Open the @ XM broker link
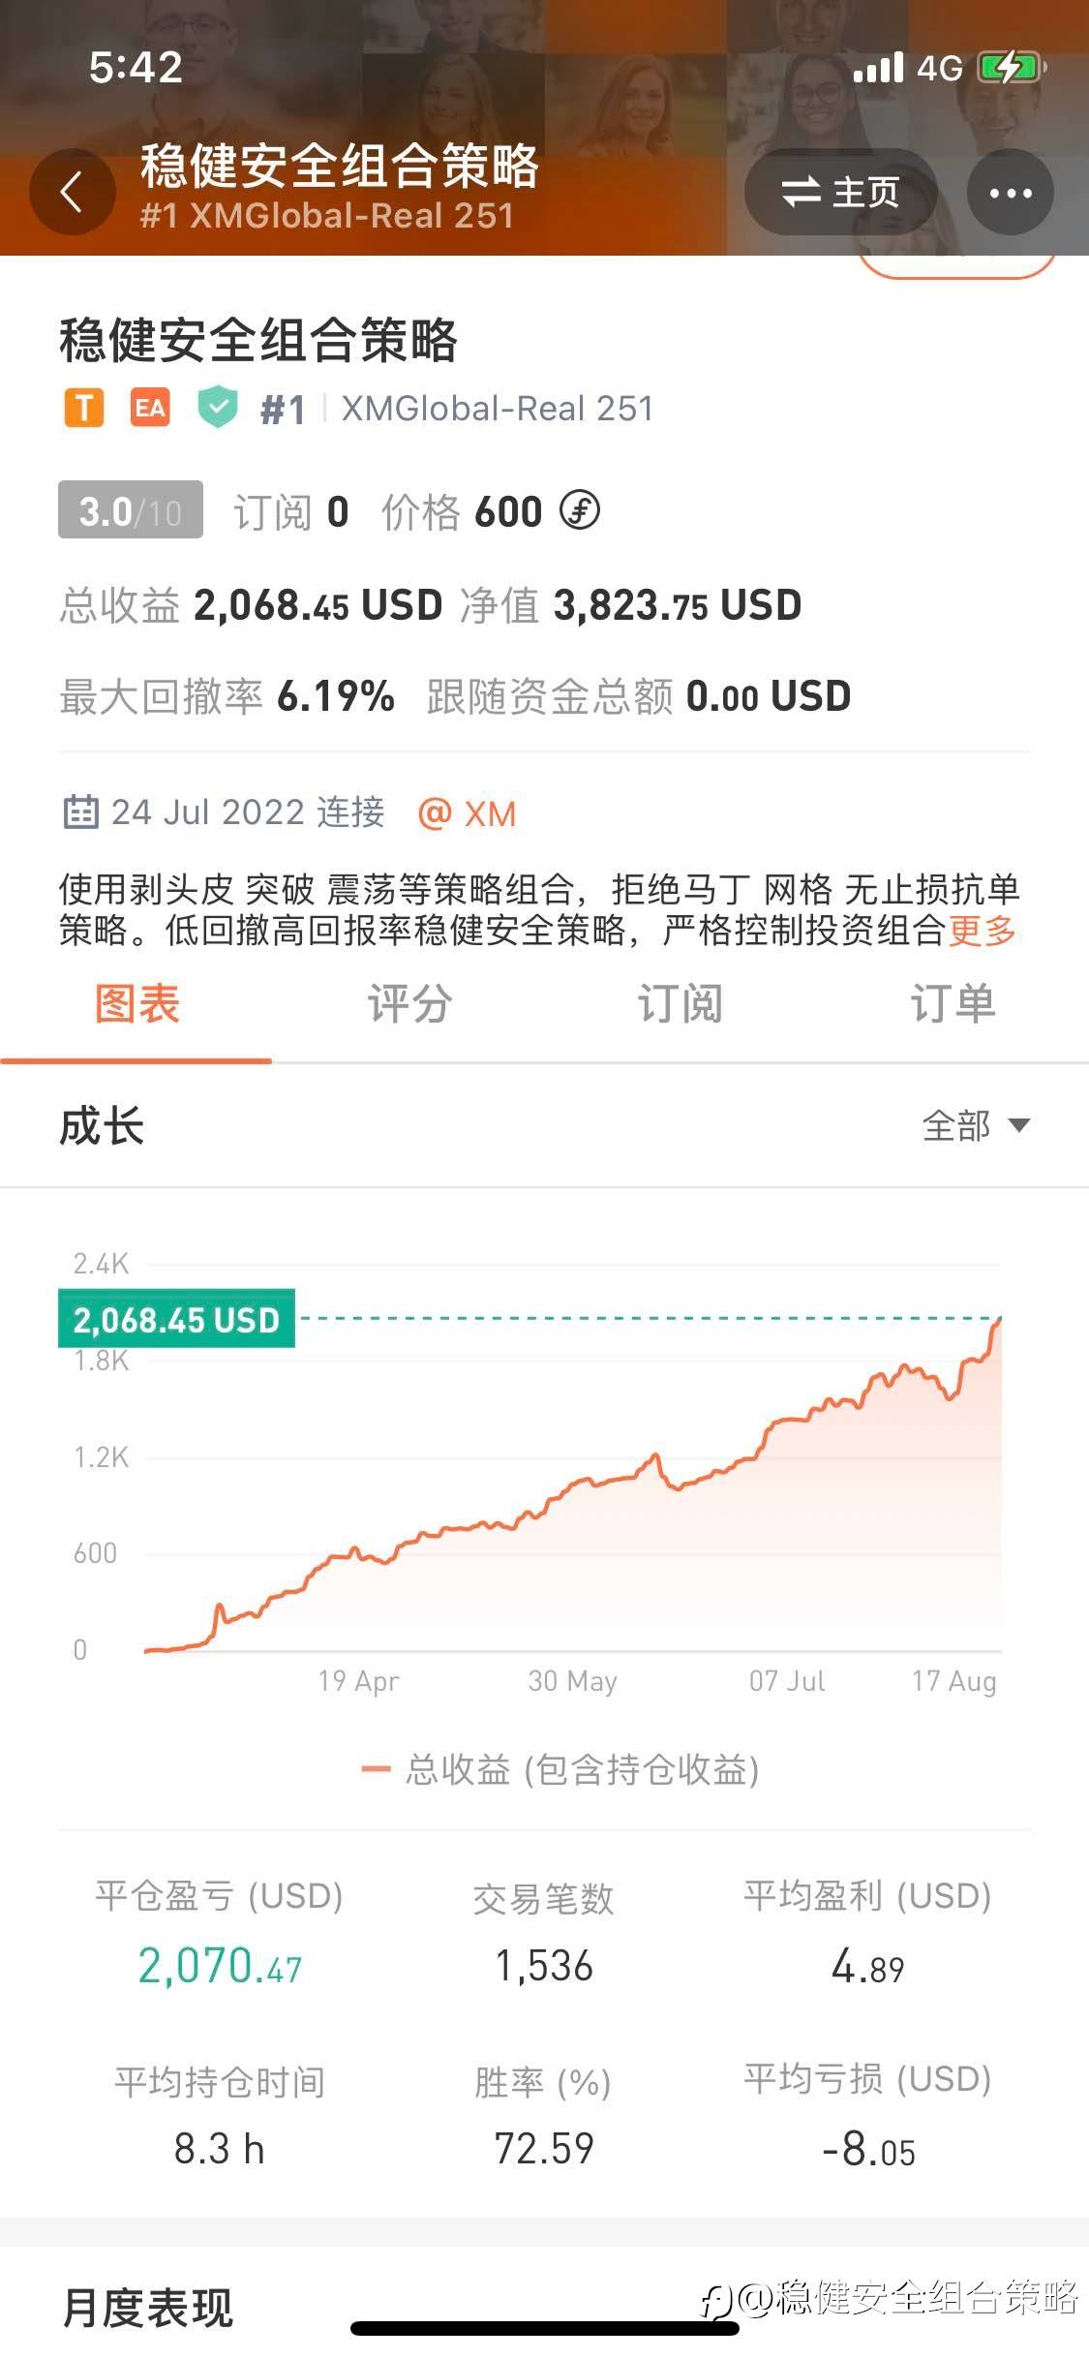Image resolution: width=1089 pixels, height=2359 pixels. click(467, 813)
